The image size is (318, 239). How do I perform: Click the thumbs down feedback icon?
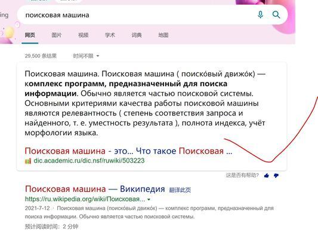(x=276, y=176)
